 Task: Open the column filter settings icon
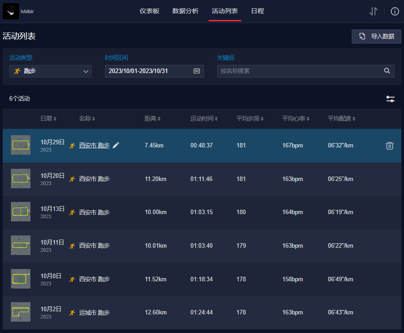click(390, 99)
